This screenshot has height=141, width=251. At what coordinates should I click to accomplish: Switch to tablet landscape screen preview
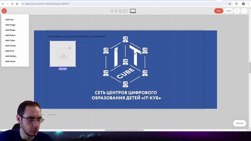(x=126, y=11)
